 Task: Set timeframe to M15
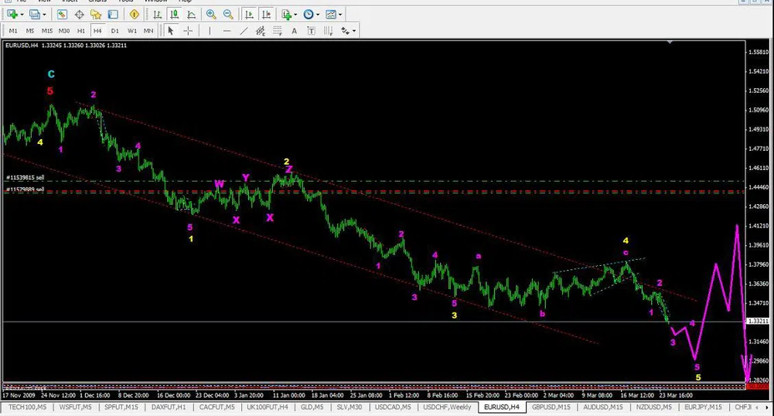(x=47, y=31)
